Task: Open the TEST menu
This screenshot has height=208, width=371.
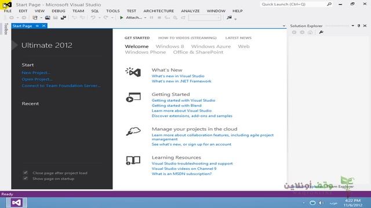Action: point(132,11)
